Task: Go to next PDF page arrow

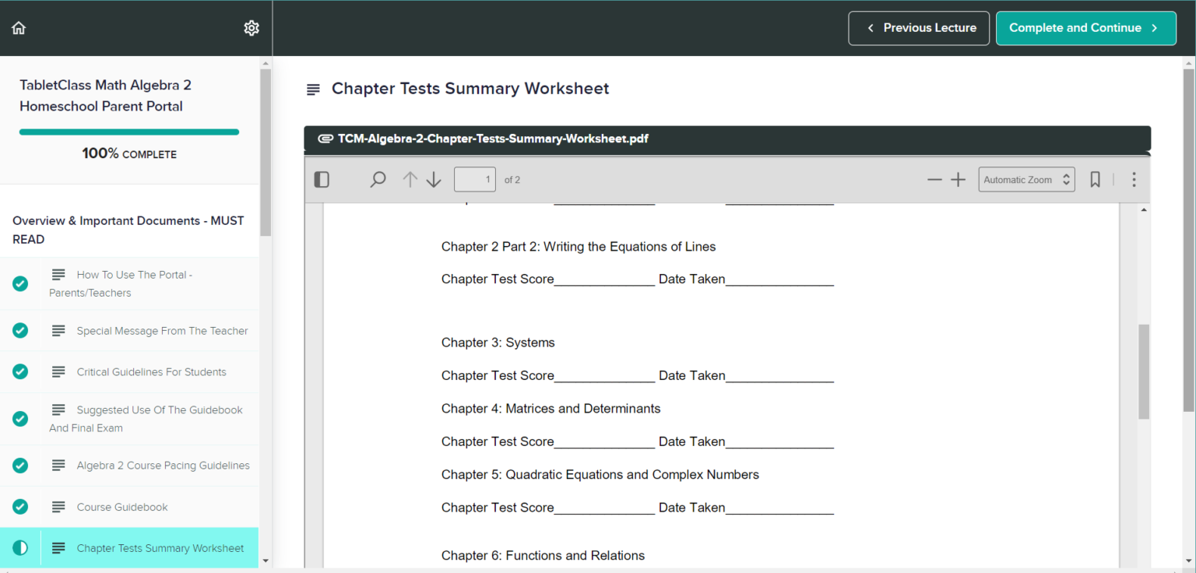Action: pos(434,180)
